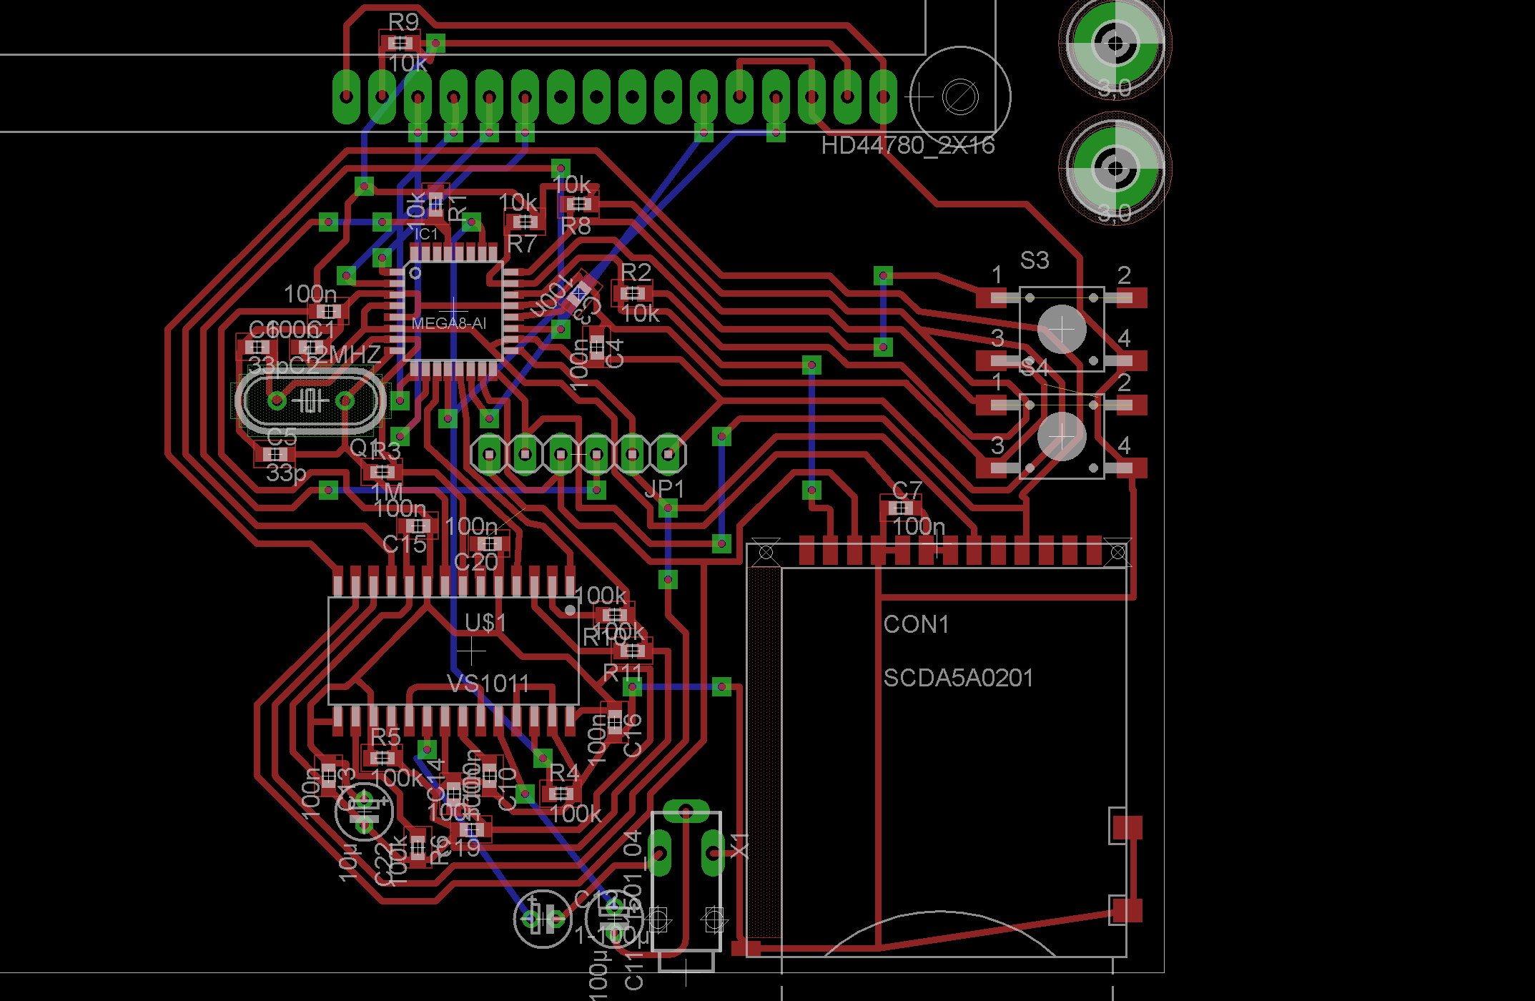The image size is (1535, 1001).
Task: Click the R4 resistor label
Action: coord(564,773)
